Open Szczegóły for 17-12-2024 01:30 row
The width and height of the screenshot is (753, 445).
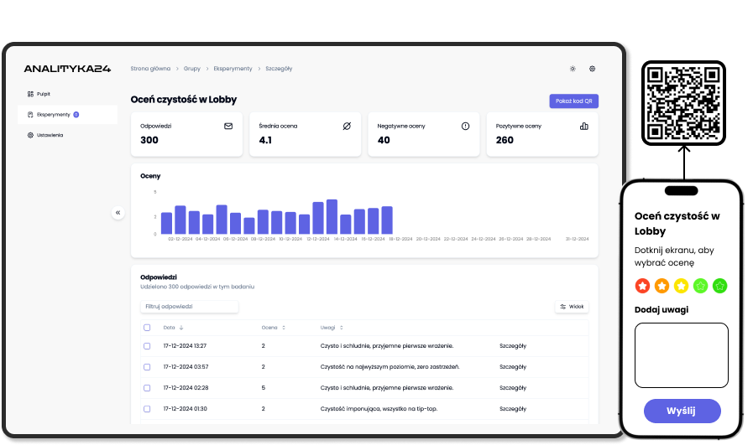[513, 409]
